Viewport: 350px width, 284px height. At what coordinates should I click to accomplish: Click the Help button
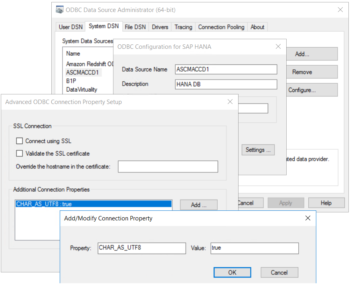tap(326, 203)
